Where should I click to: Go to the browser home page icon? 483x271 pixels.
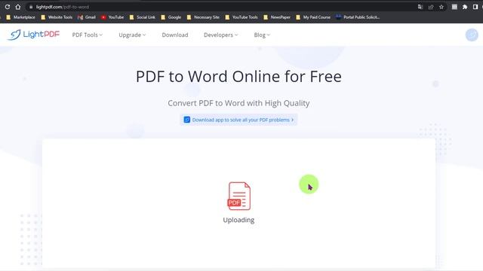click(18, 7)
